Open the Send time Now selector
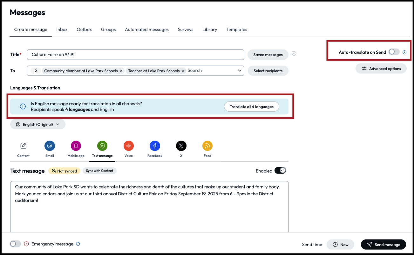This screenshot has height=255, width=414. coord(340,244)
